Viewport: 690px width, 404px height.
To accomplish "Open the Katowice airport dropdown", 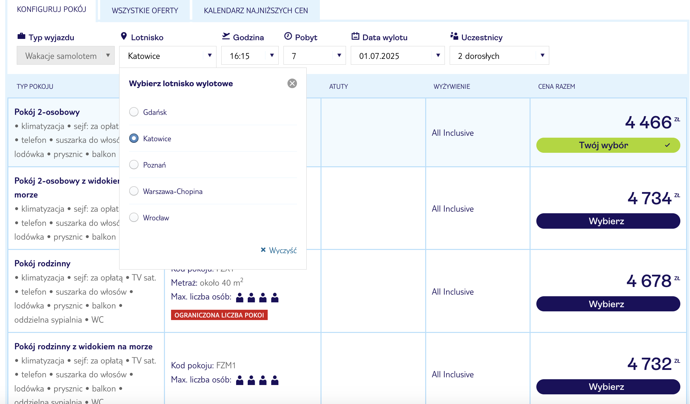I will pyautogui.click(x=168, y=56).
